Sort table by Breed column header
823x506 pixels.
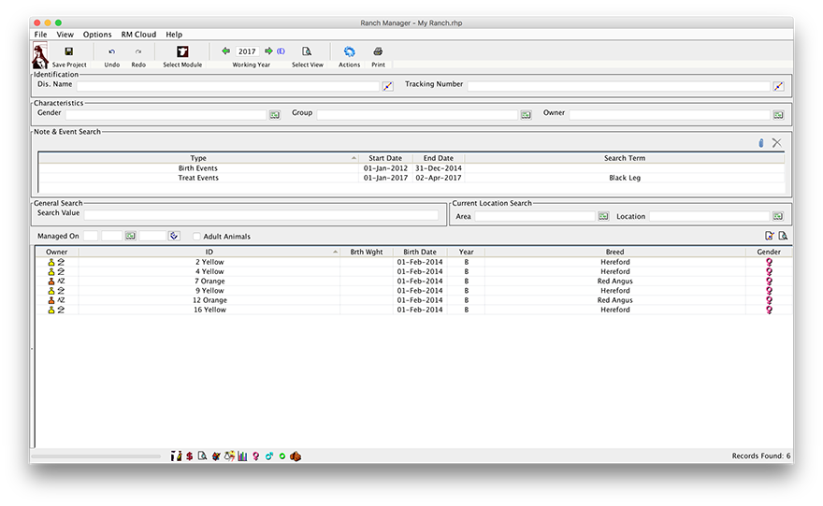pos(614,252)
